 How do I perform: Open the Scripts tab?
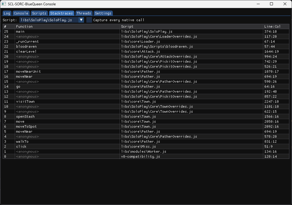click(x=39, y=13)
